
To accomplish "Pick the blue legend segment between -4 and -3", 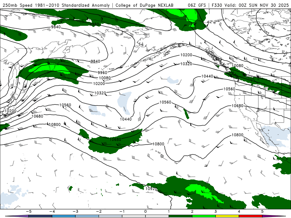I will (64, 216).
